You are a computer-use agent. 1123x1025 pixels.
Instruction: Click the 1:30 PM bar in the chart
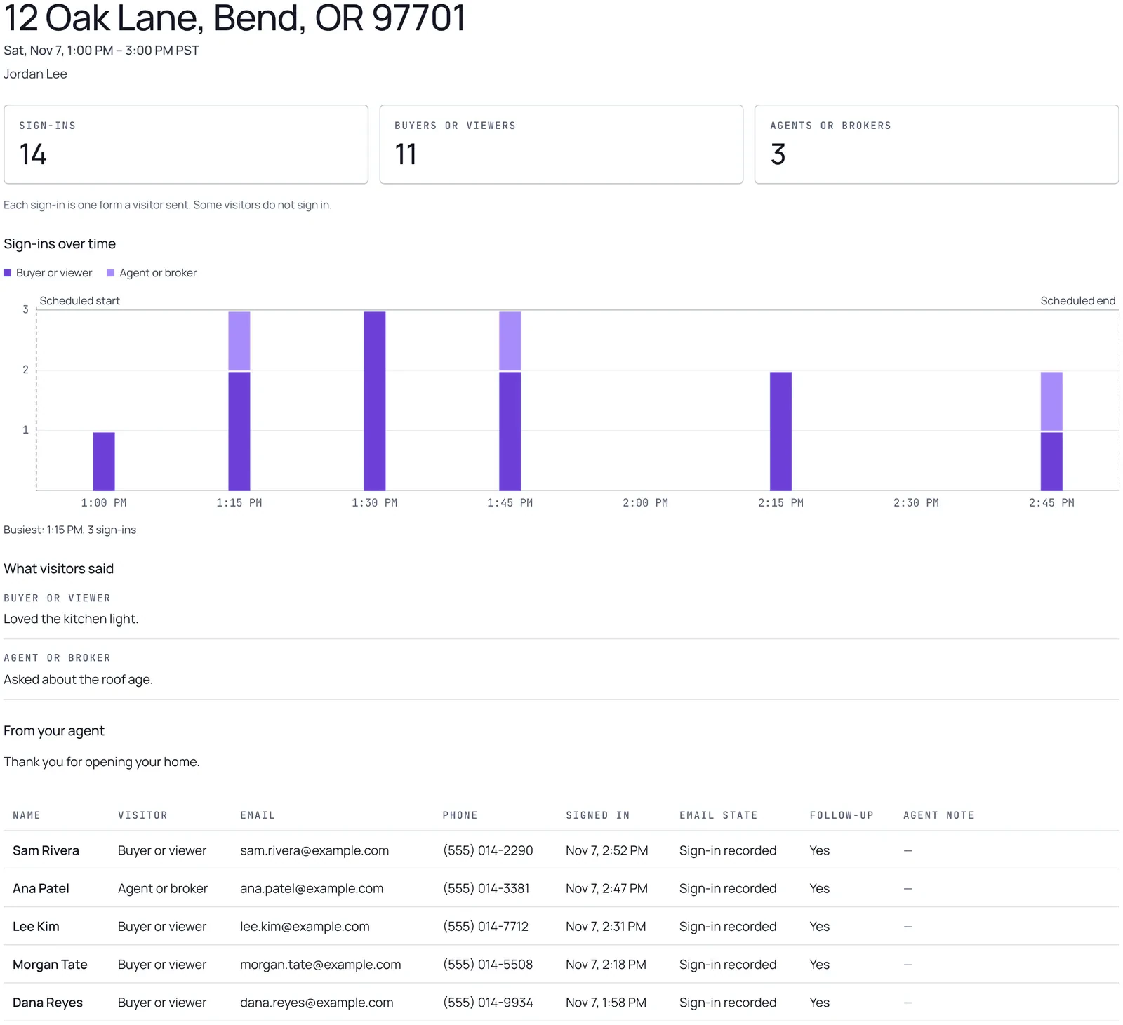tap(375, 401)
